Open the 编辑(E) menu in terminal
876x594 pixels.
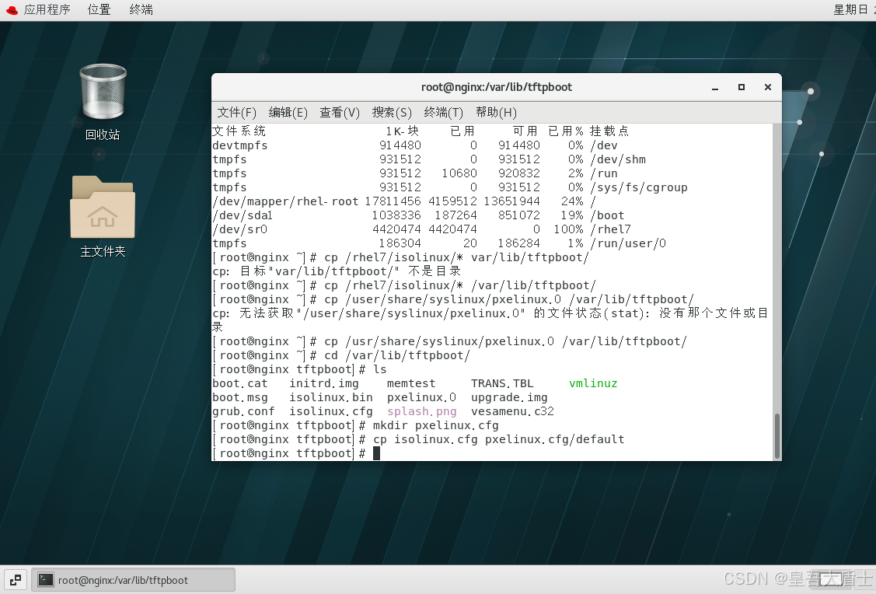[288, 112]
